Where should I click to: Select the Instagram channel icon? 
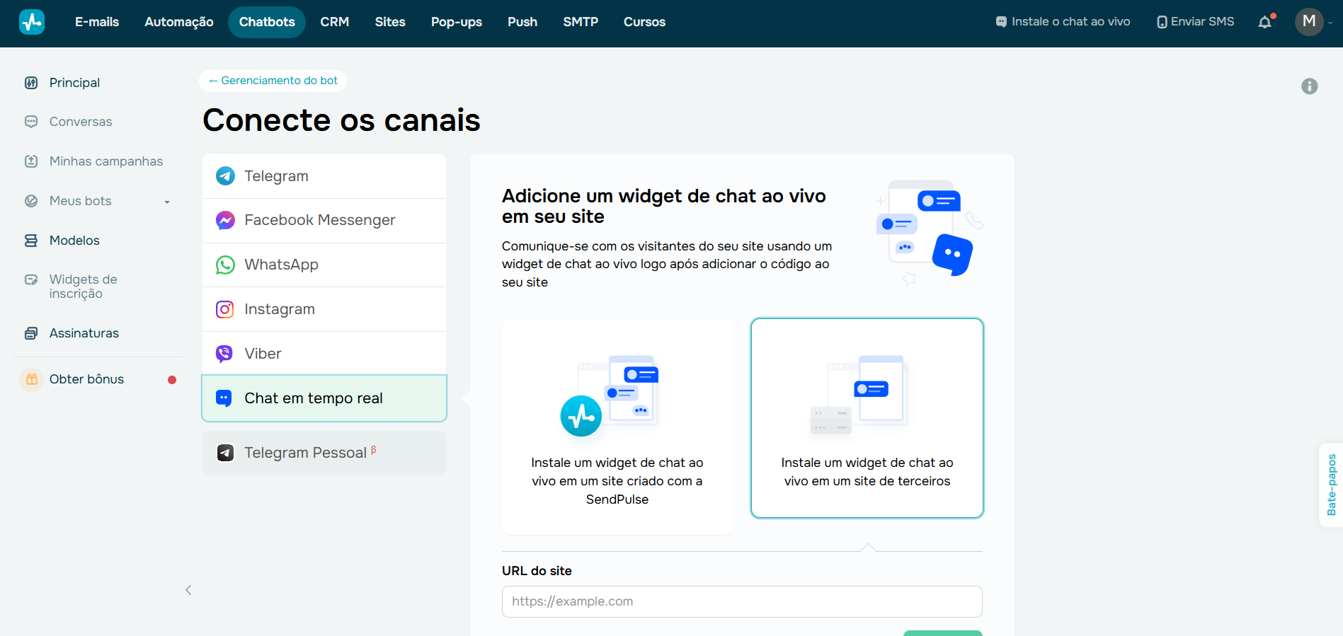(x=225, y=309)
